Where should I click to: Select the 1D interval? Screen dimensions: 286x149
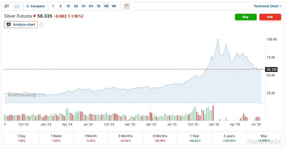[98, 6]
